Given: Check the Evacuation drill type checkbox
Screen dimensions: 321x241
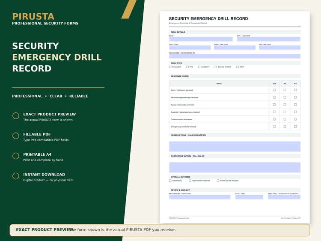Looking at the screenshot, I should 170,67.
